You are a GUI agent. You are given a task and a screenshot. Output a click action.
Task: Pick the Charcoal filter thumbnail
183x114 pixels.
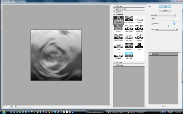(x=139, y=19)
